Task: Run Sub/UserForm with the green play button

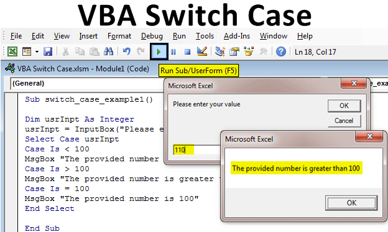Action: click(159, 51)
